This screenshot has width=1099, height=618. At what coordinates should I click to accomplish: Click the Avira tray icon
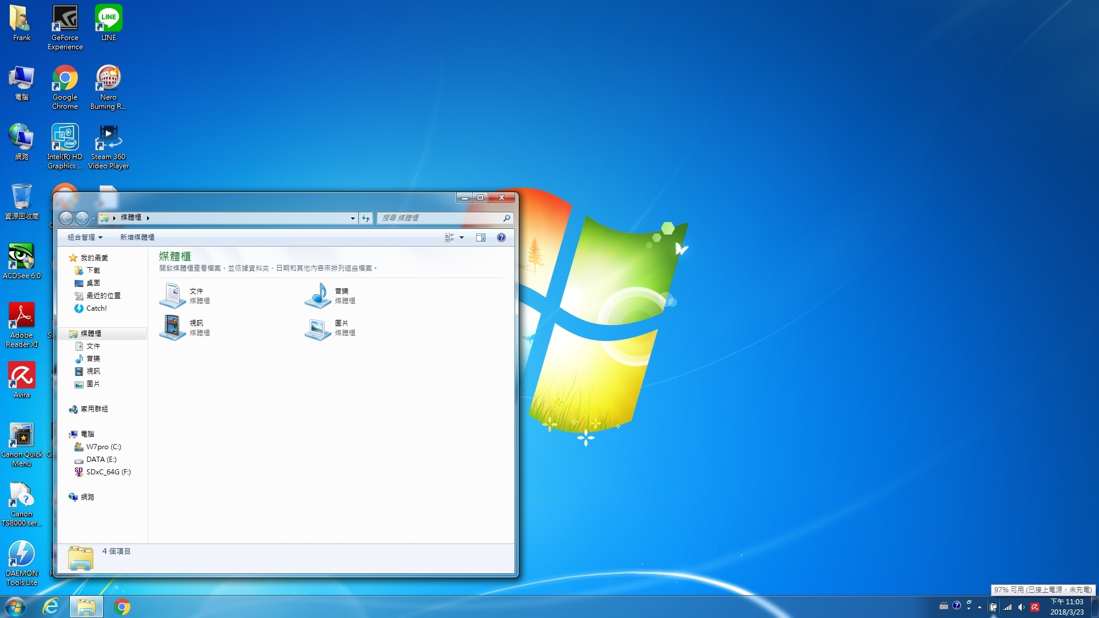[x=1035, y=607]
